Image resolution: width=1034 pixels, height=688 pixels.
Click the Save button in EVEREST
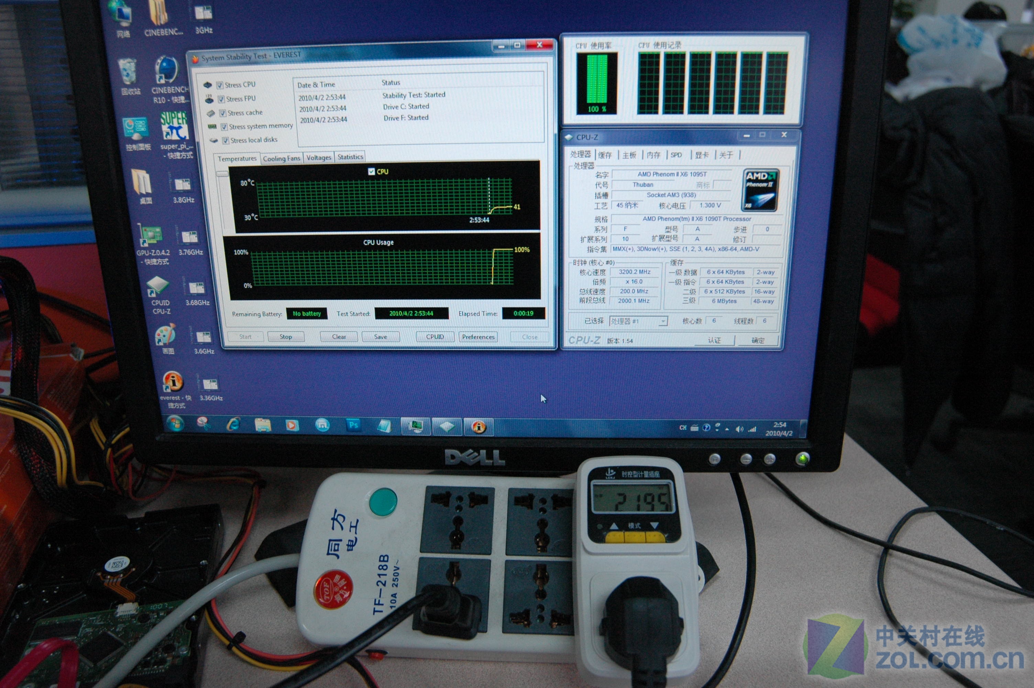pos(381,336)
